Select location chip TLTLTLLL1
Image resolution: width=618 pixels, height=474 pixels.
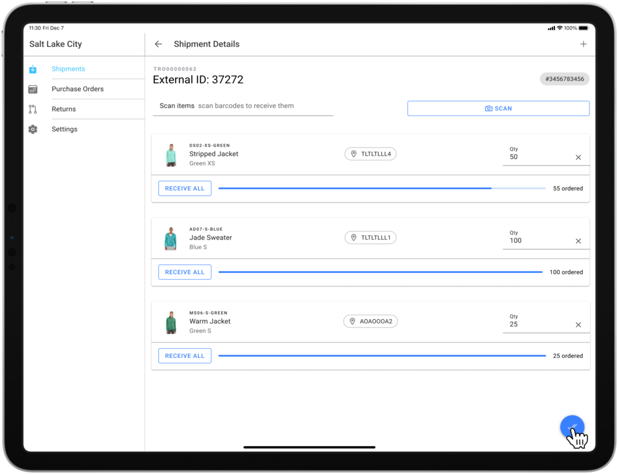(x=370, y=238)
